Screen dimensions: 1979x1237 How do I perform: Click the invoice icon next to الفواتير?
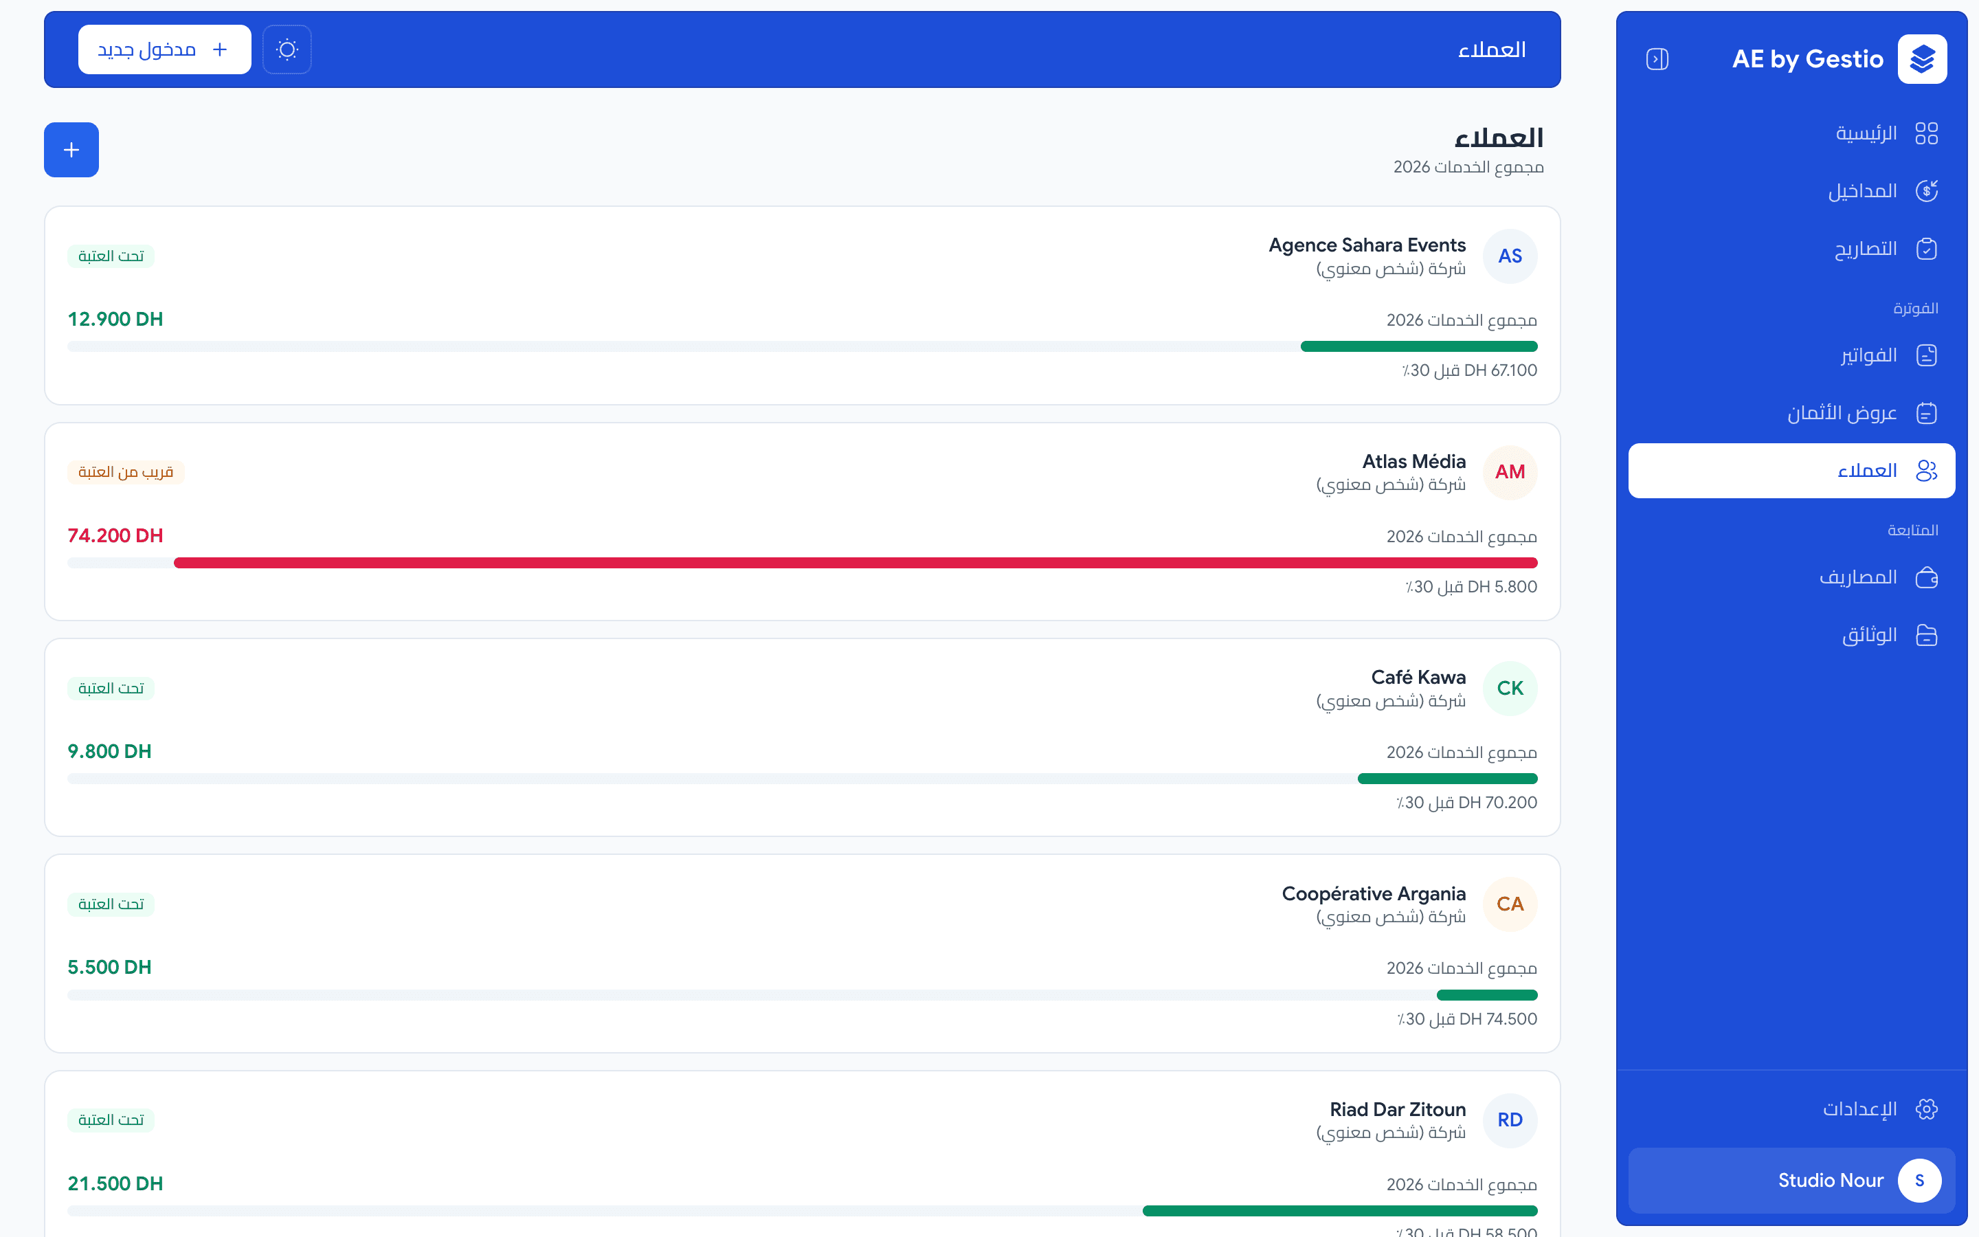(x=1927, y=355)
